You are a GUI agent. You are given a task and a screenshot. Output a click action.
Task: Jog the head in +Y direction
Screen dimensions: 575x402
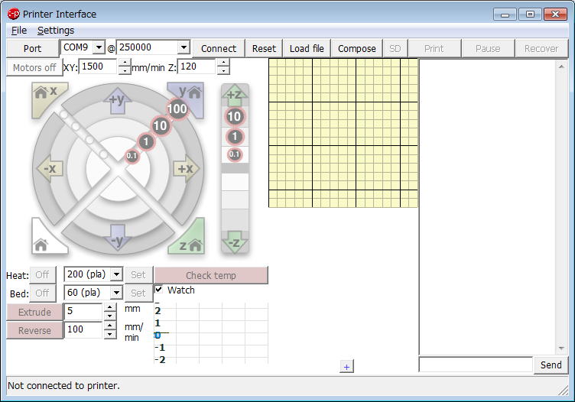[x=118, y=100]
